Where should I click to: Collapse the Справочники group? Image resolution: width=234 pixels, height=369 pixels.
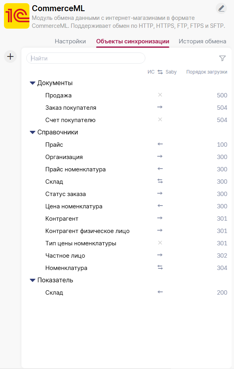33,132
